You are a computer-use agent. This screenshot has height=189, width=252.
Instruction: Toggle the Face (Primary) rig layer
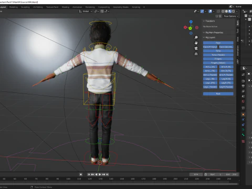(x=210, y=47)
